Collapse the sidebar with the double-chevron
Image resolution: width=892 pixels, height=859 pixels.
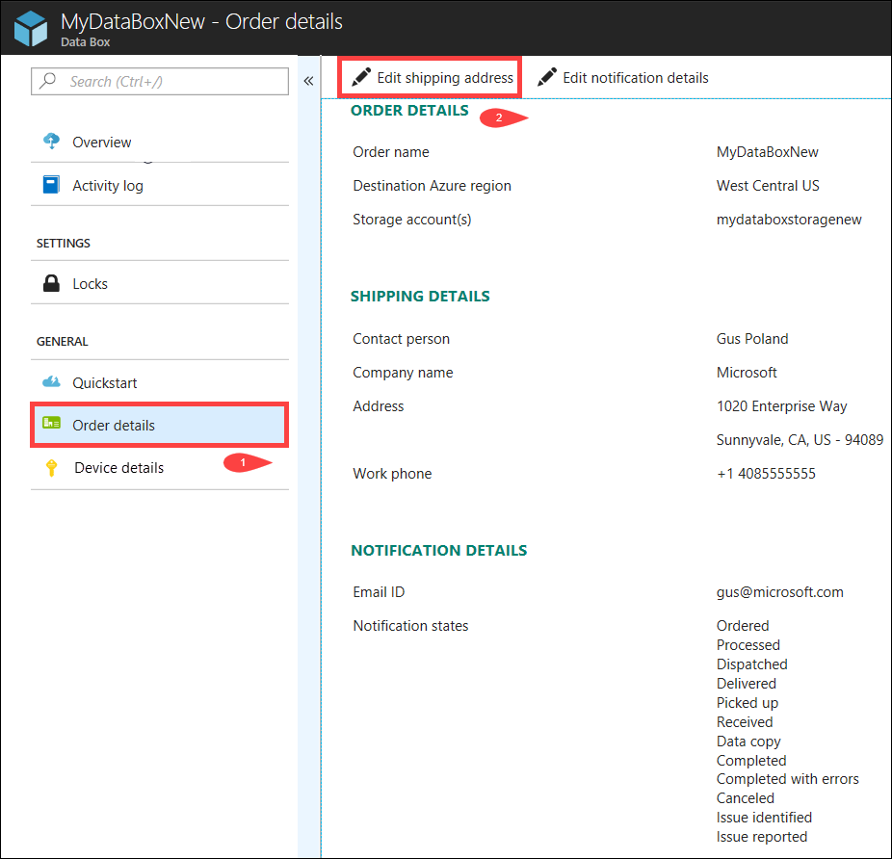click(308, 81)
